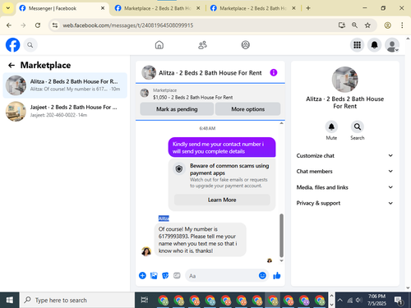Image resolution: width=411 pixels, height=308 pixels.
Task: Open site information icon in address bar
Action: coord(55,25)
